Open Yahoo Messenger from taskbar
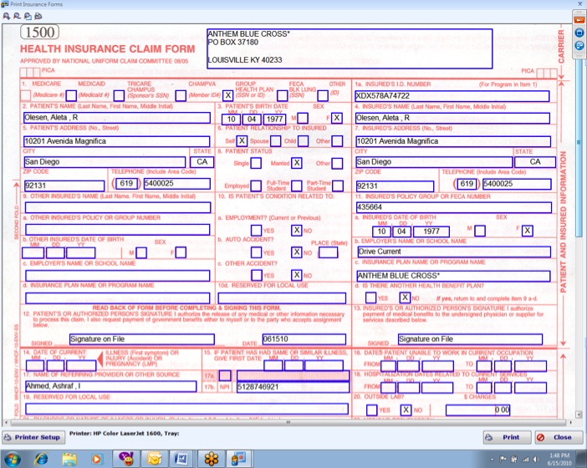This screenshot has height=468, width=587. pos(126,459)
